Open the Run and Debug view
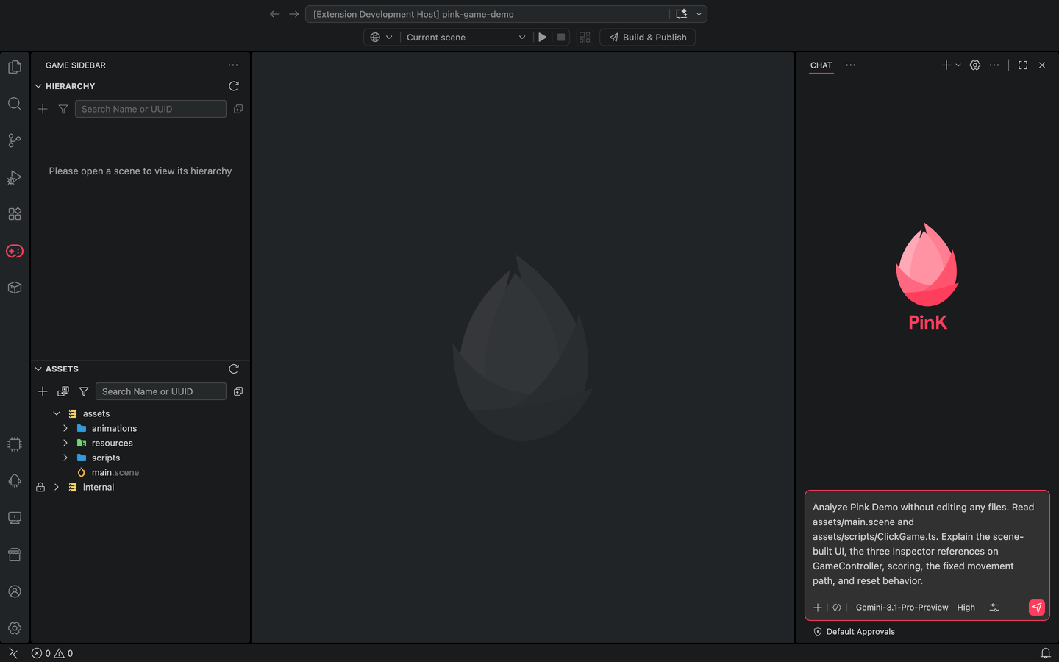The width and height of the screenshot is (1059, 662). click(x=15, y=177)
